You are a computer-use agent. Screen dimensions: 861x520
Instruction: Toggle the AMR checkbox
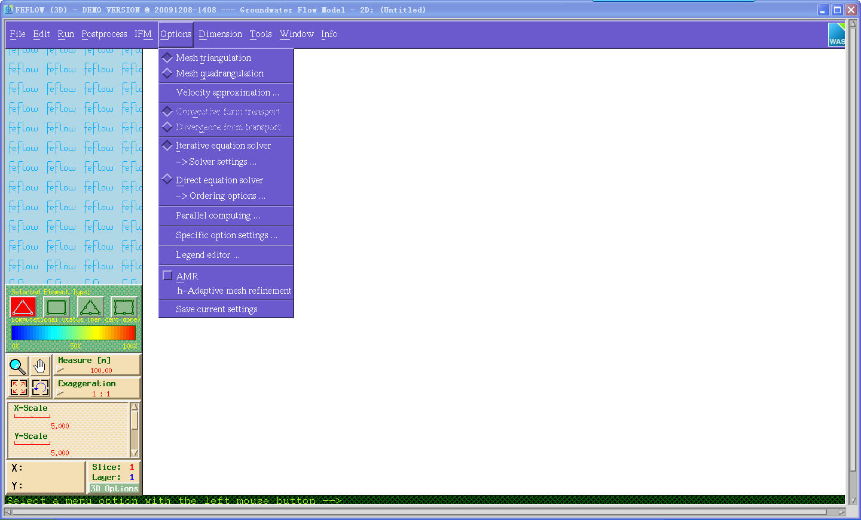tap(167, 276)
